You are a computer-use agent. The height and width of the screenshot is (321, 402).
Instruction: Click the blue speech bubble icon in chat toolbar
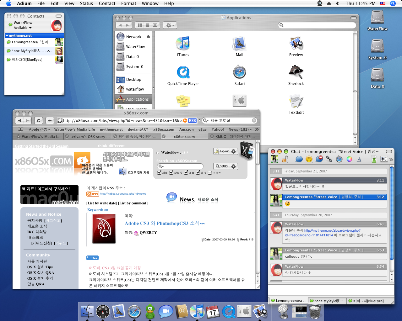click(x=299, y=159)
